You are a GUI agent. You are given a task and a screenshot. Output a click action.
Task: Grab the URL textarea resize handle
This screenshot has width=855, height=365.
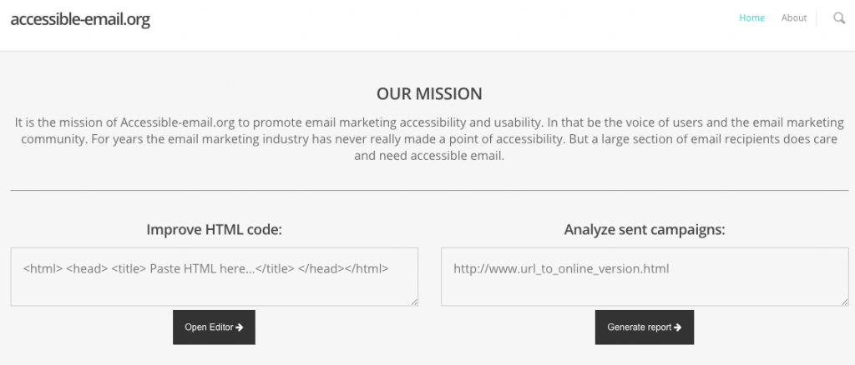(x=845, y=302)
